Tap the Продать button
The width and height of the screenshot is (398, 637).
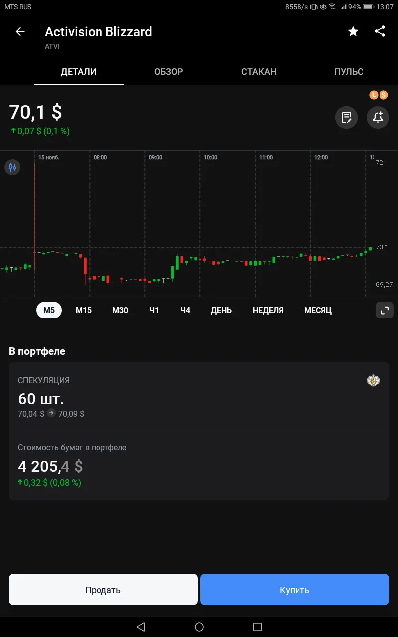103,590
